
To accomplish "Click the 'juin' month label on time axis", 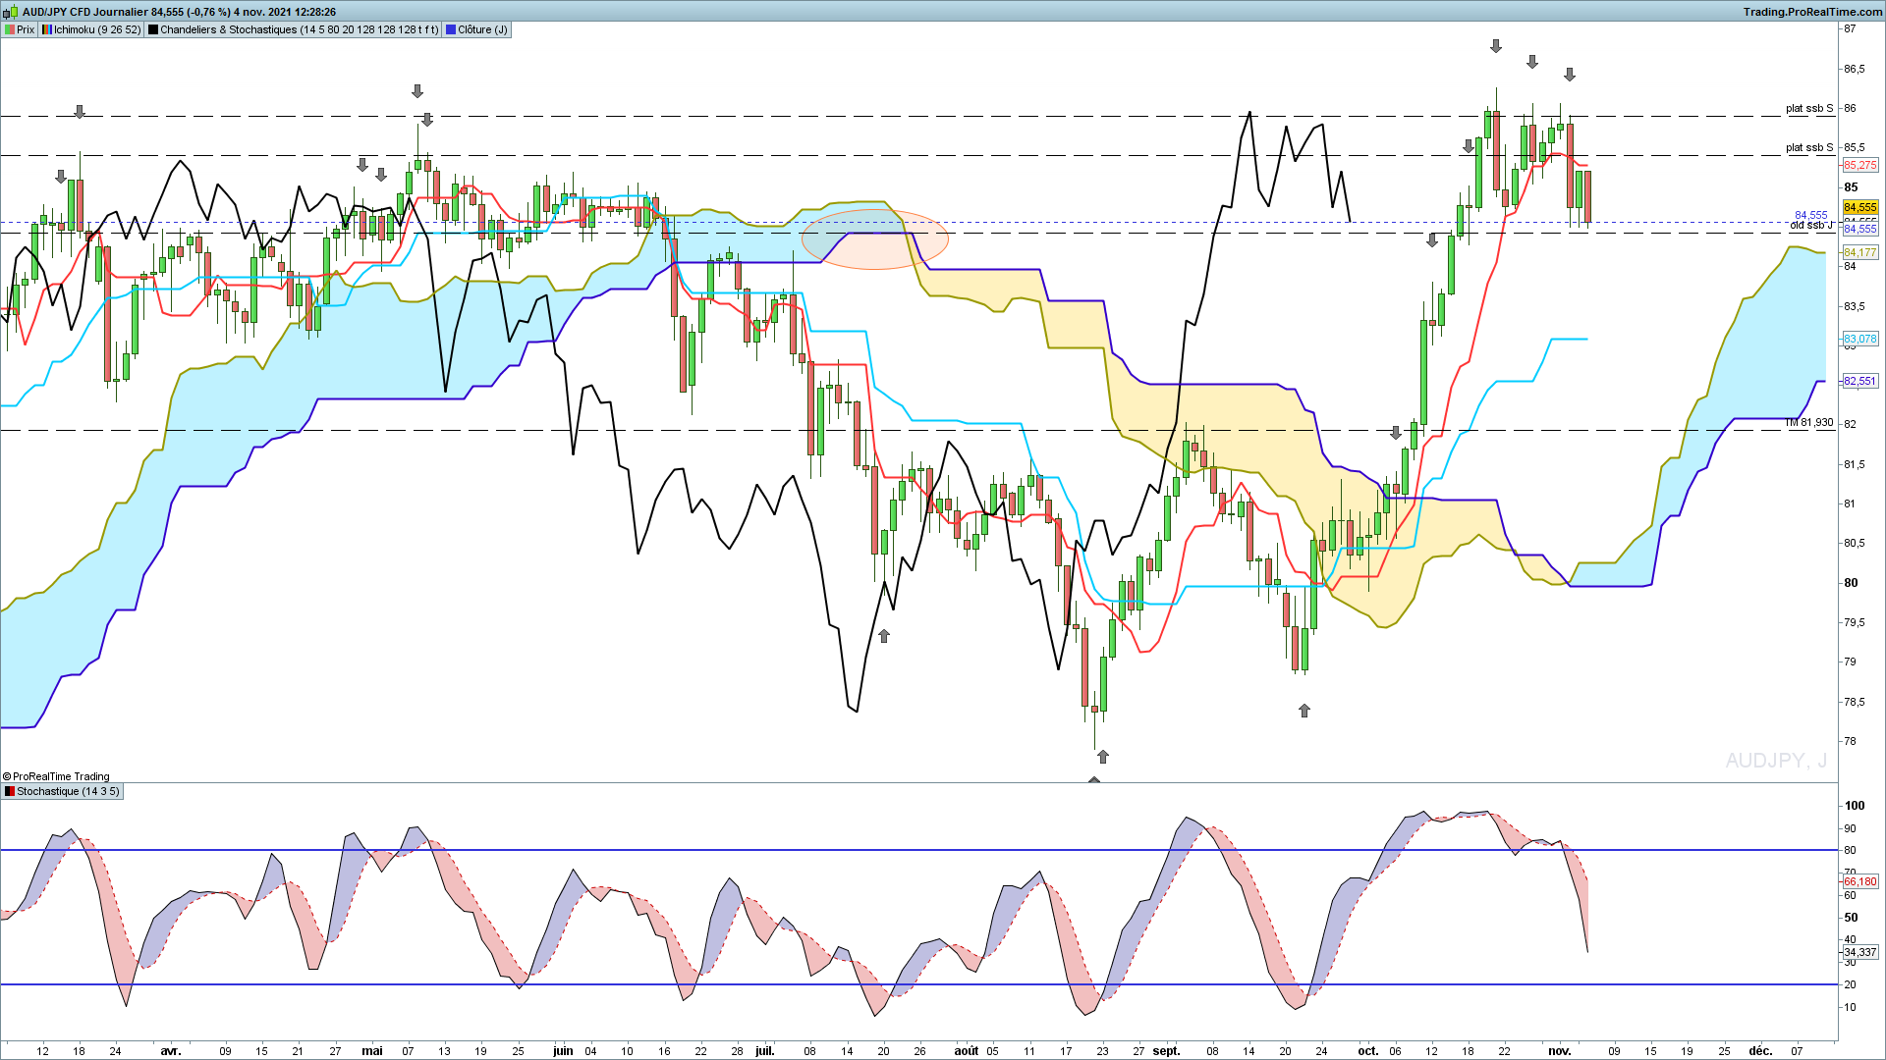I will click(x=563, y=1051).
